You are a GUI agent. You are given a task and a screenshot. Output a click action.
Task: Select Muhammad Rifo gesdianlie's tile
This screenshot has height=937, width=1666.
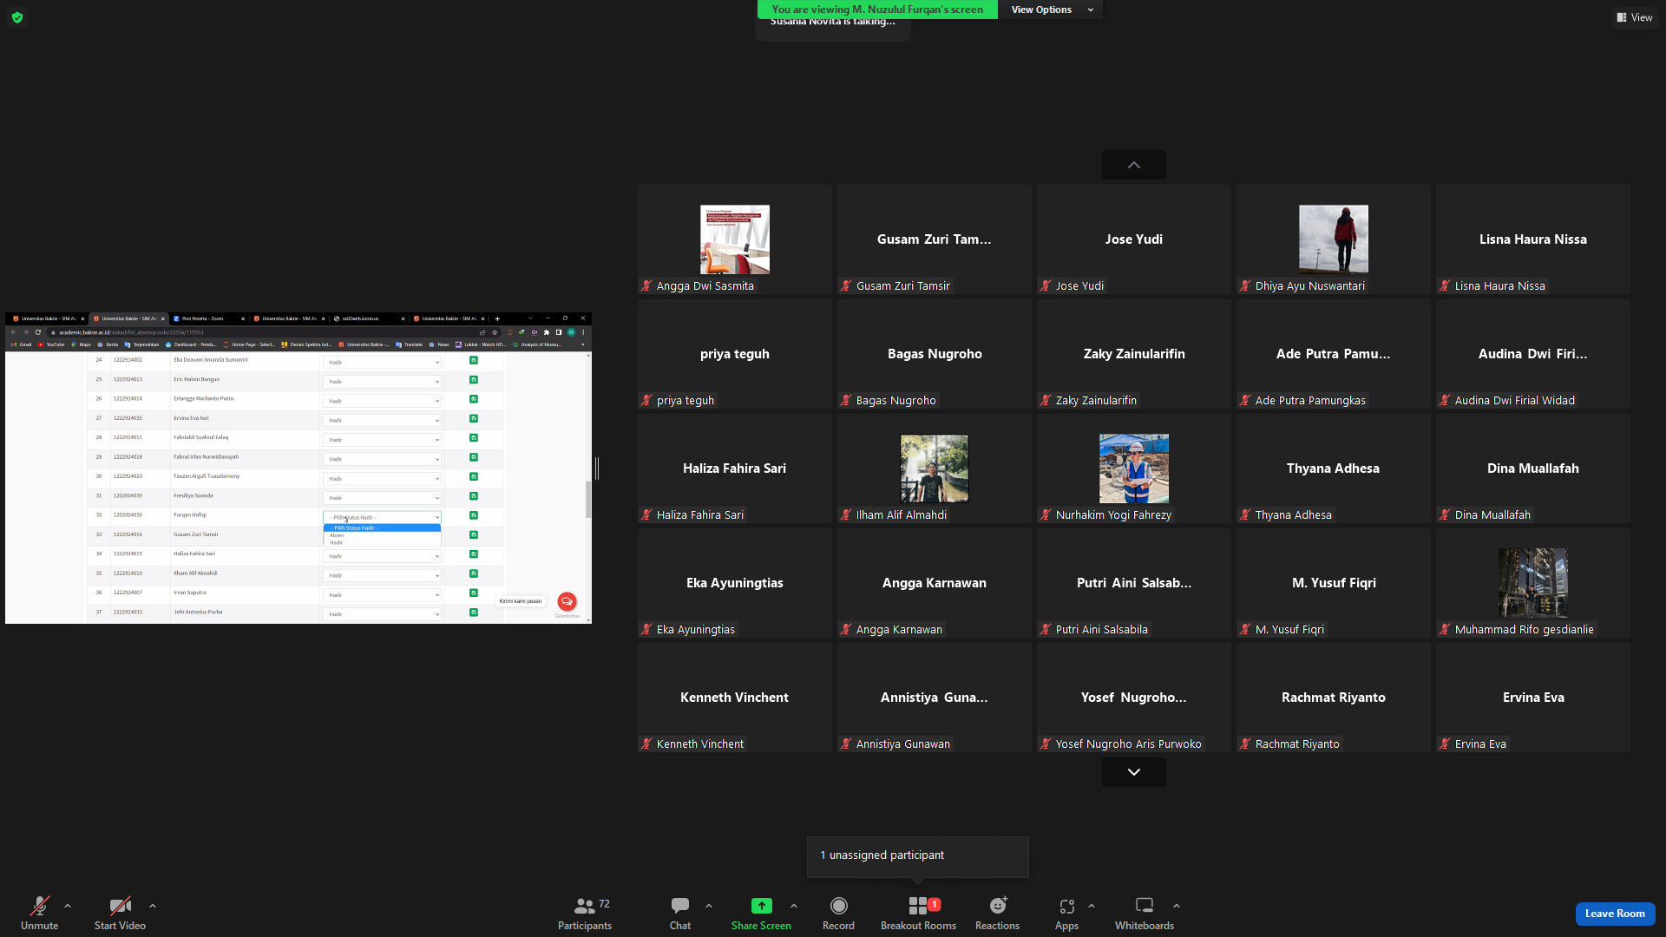1532,583
